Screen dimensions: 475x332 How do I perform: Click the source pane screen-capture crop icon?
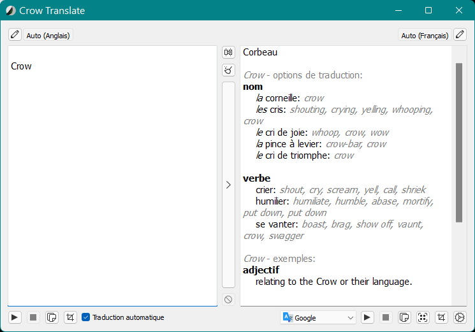click(x=70, y=317)
